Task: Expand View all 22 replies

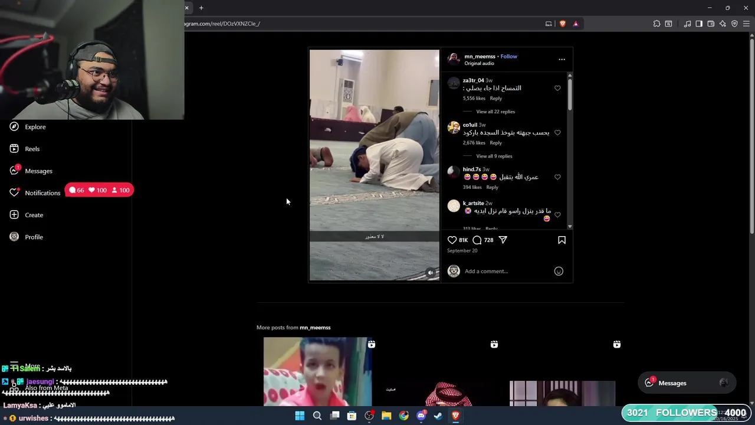Action: click(495, 112)
